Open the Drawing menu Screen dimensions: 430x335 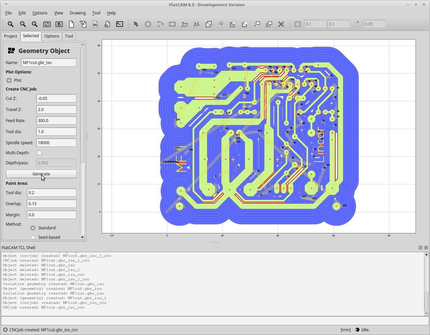pos(78,13)
